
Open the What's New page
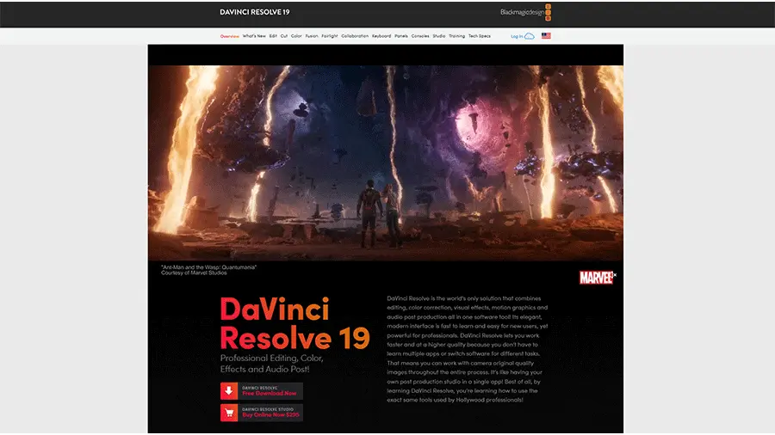pos(254,36)
